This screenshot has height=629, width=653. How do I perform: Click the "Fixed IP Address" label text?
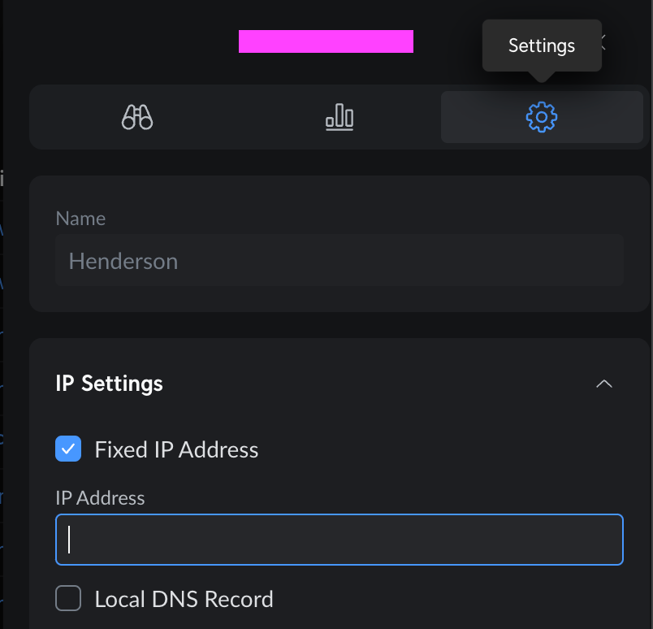(176, 449)
